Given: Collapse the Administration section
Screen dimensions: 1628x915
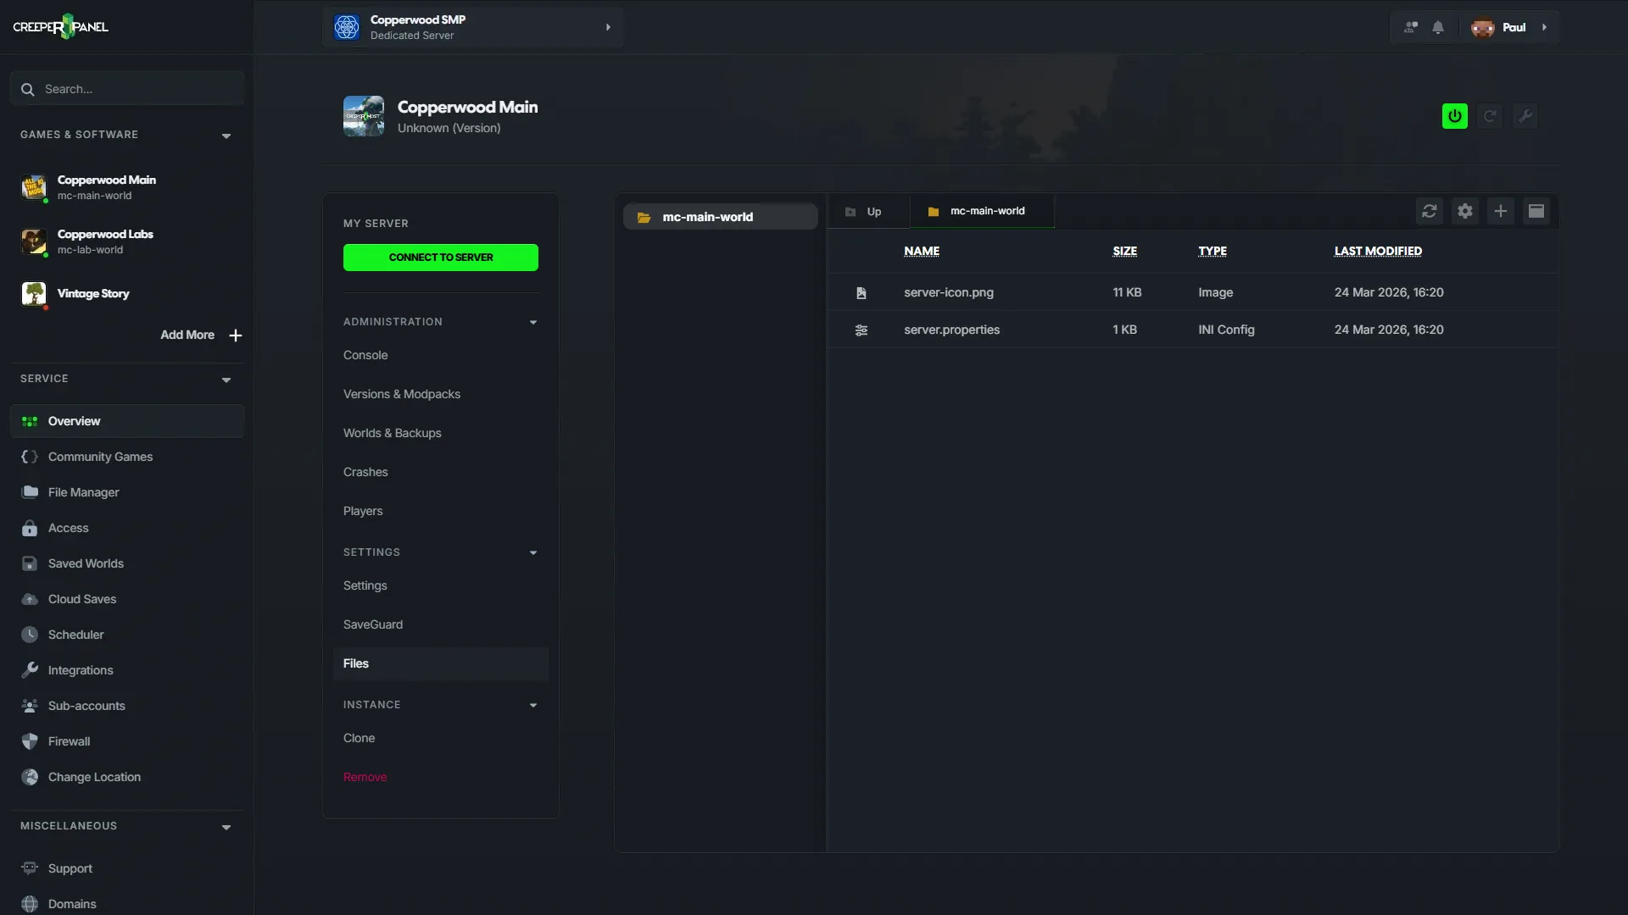Looking at the screenshot, I should pos(533,323).
